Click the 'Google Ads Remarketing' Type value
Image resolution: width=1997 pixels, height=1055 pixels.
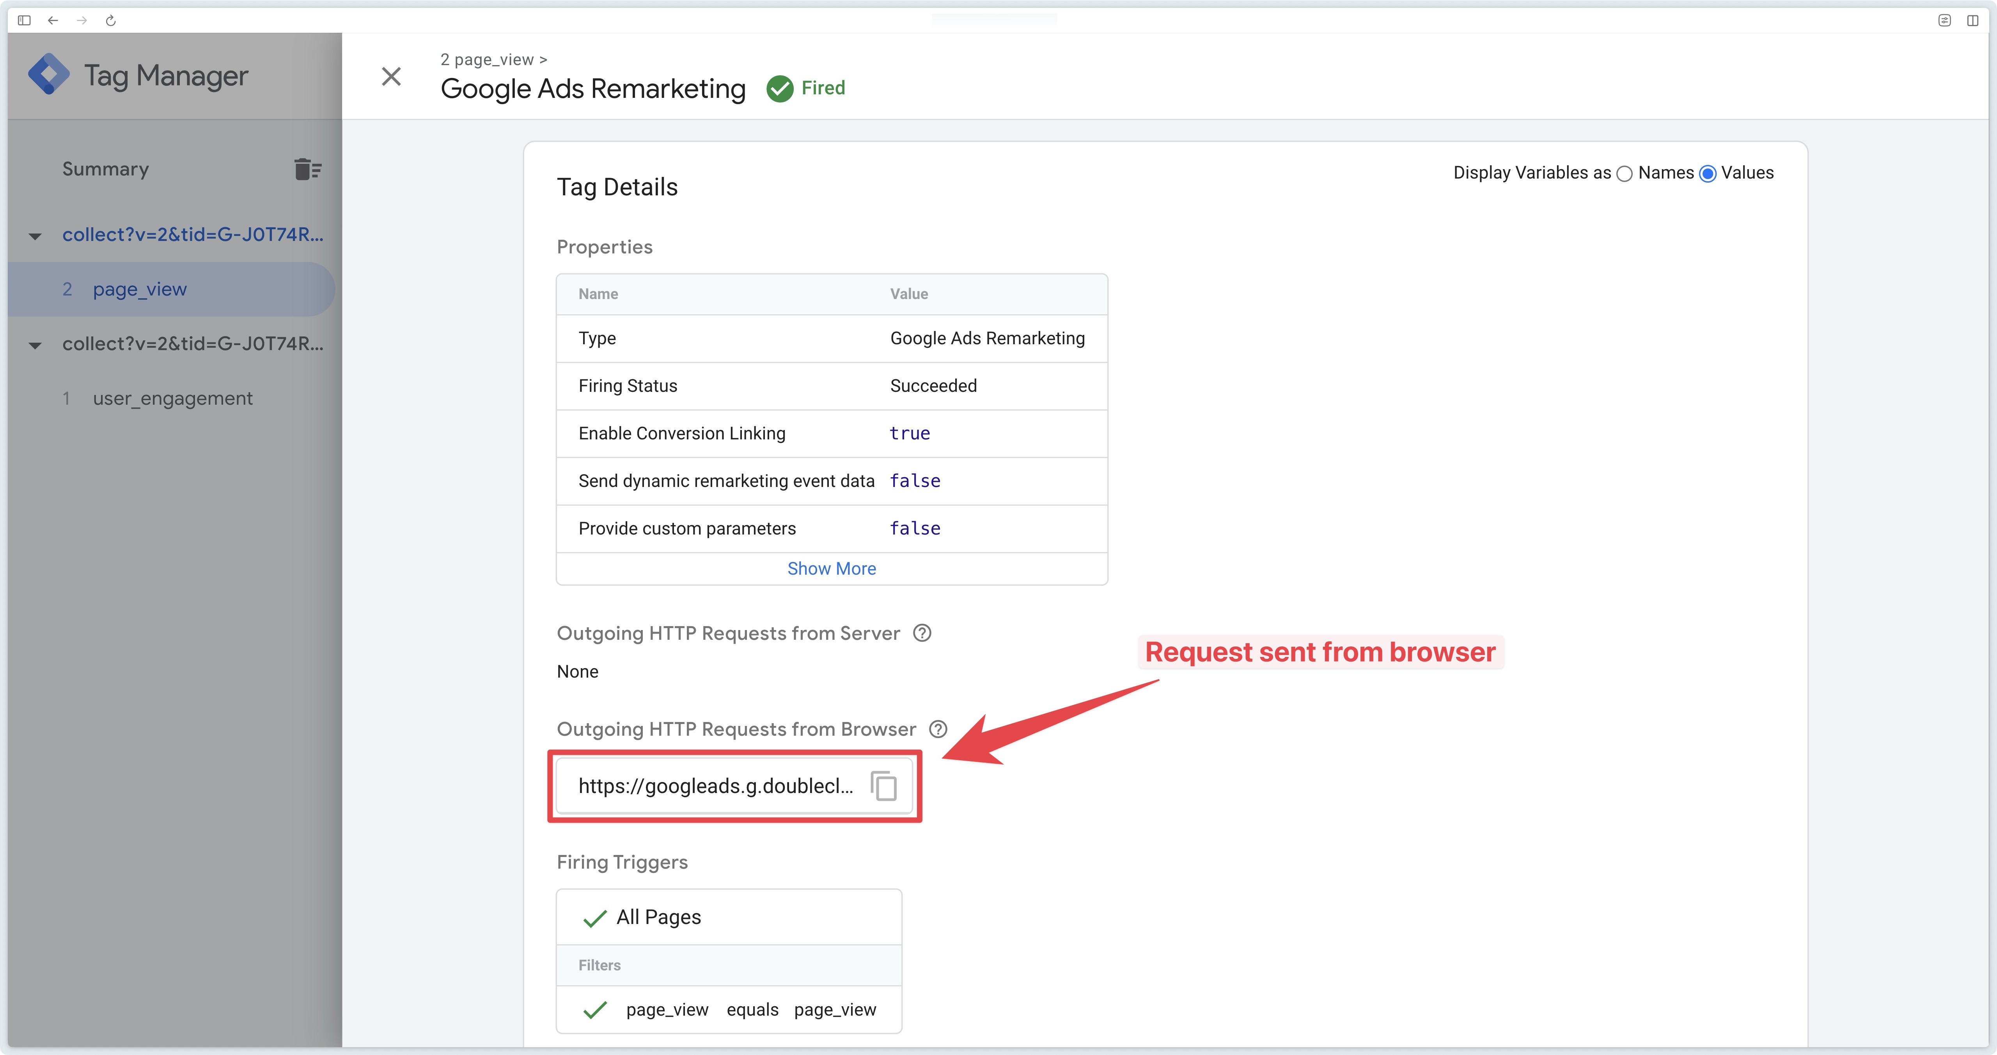click(x=987, y=338)
